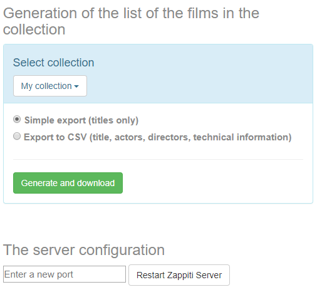Select the Export to CSV radio button
327x297 pixels.
tap(17, 136)
